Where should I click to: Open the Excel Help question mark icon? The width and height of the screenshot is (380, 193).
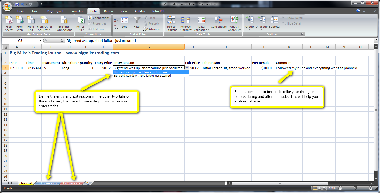pyautogui.click(x=358, y=11)
